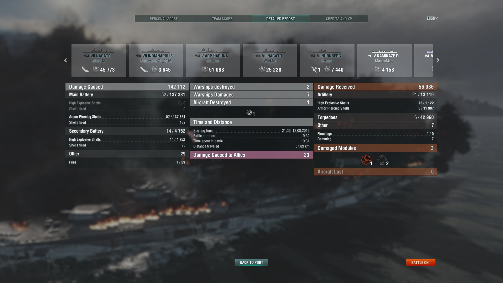Viewport: 503px width, 283px height.
Task: Click the right arrow of ship carousel
Action: tap(438, 60)
